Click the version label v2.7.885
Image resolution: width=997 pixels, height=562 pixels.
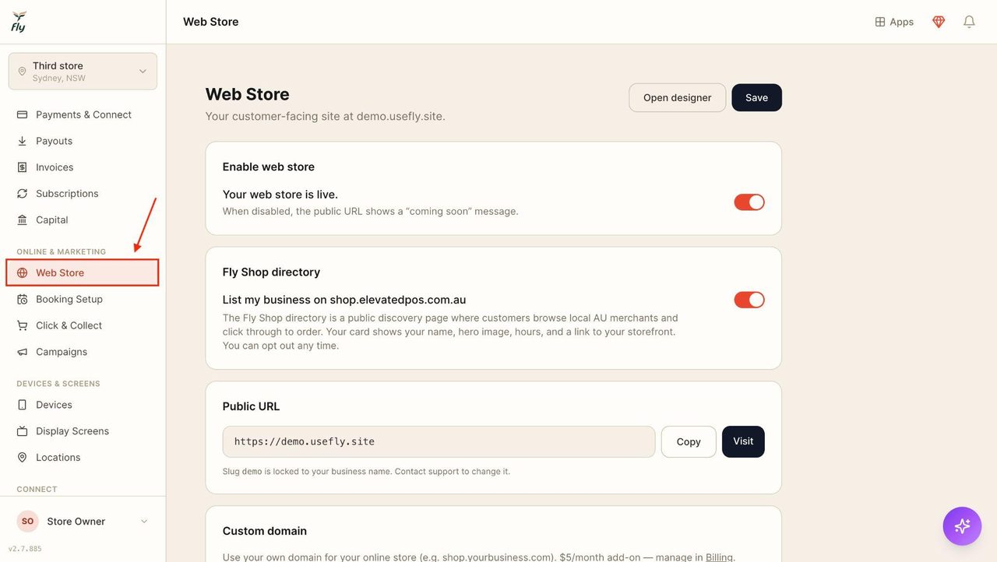click(25, 549)
